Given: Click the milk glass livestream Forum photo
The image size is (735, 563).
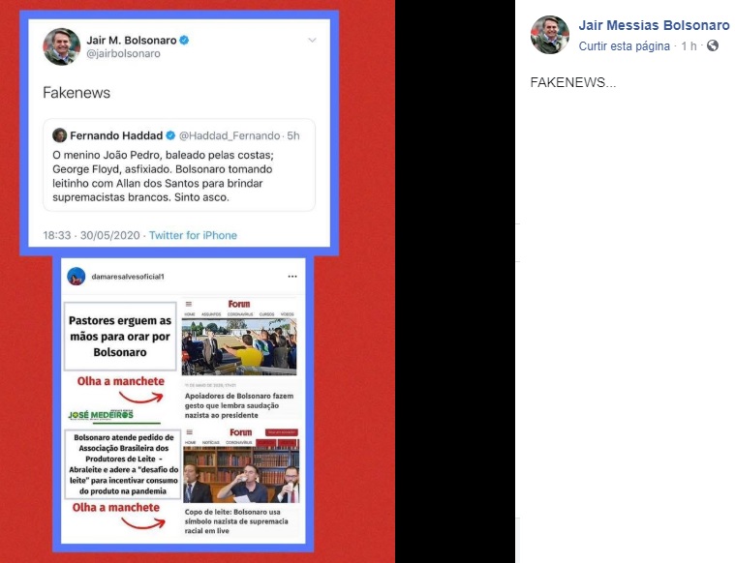Looking at the screenshot, I should pos(241,474).
